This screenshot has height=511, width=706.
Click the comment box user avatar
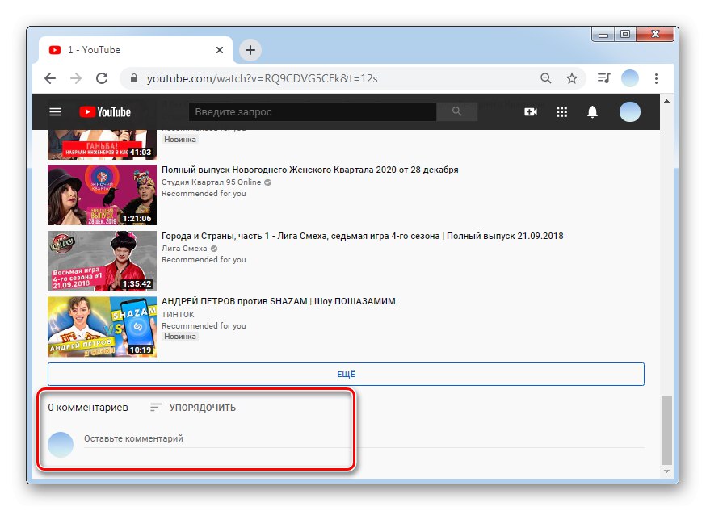coord(61,445)
